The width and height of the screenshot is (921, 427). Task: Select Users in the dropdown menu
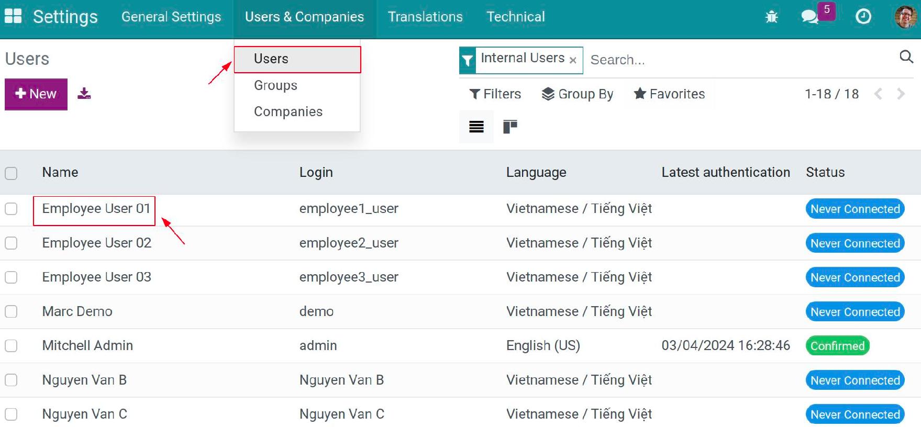[297, 59]
